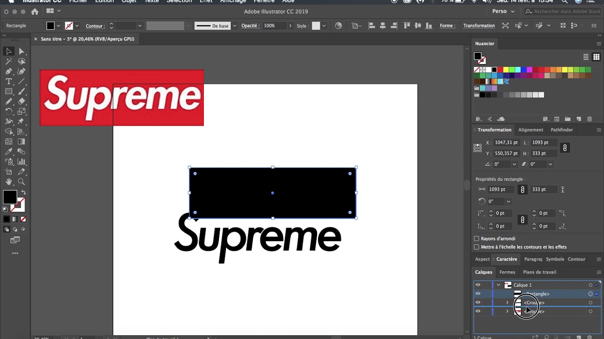Open the Swatch Libraries menu

[x=478, y=119]
